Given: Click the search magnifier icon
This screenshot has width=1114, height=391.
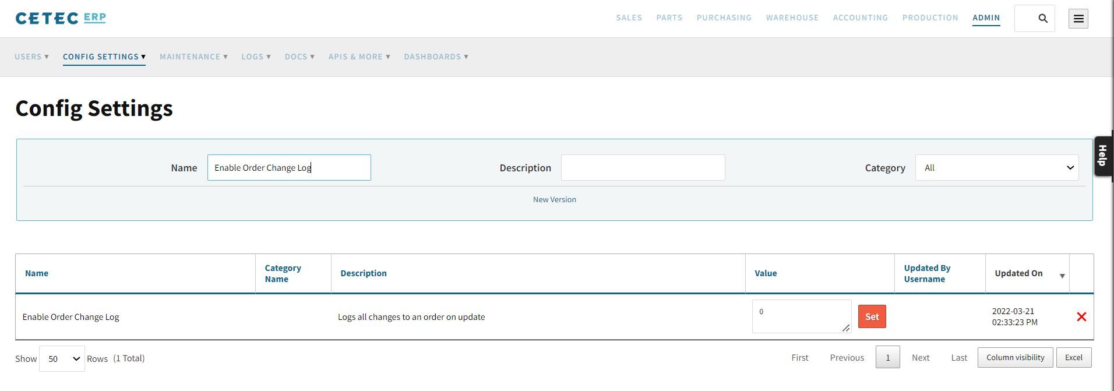Looking at the screenshot, I should coord(1043,19).
